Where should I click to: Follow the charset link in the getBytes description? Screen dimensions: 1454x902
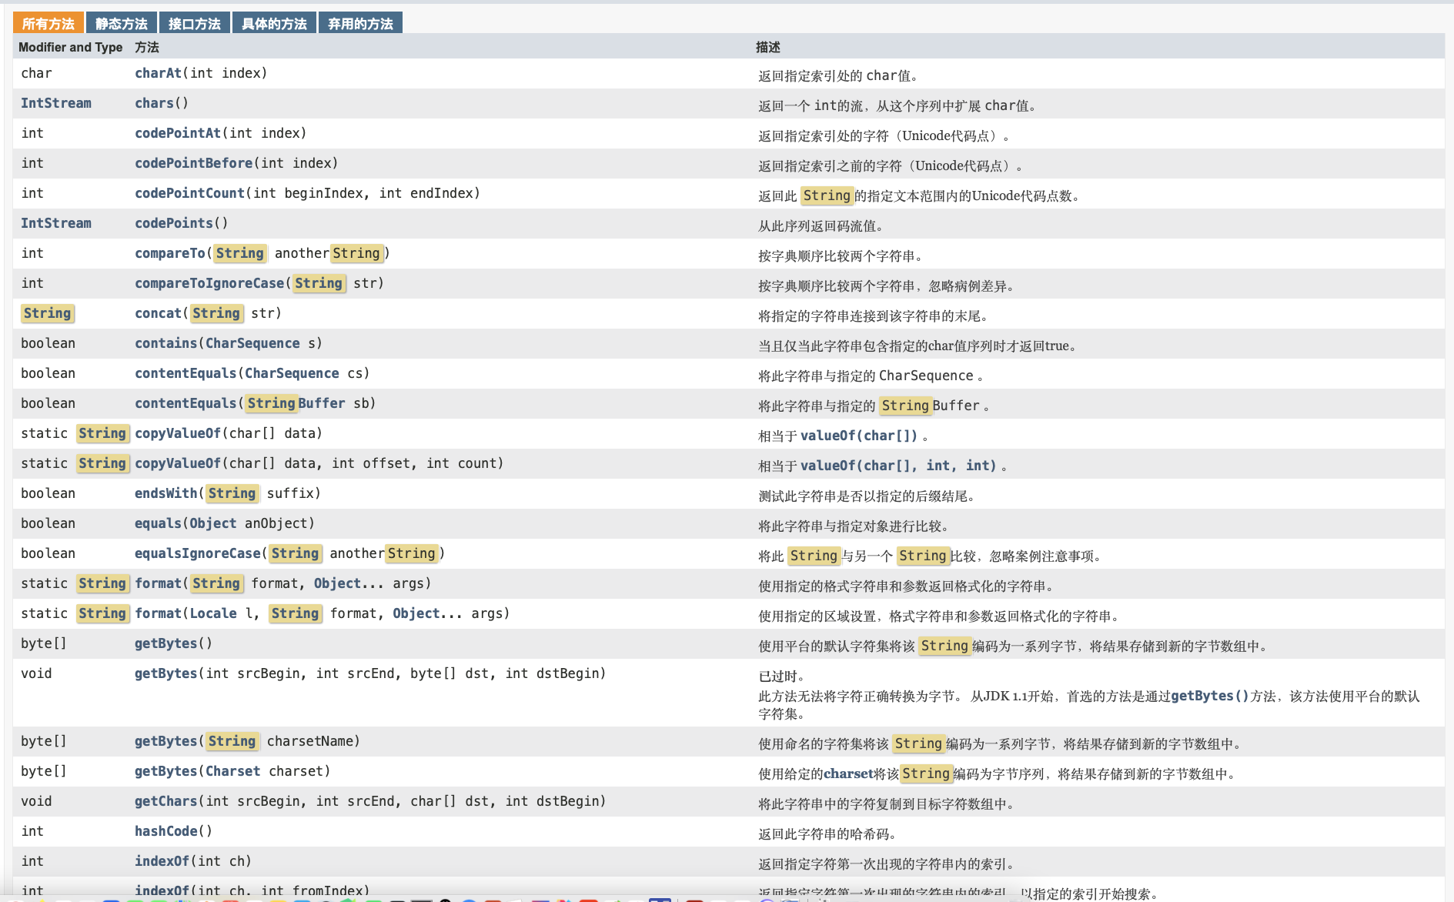coord(848,773)
